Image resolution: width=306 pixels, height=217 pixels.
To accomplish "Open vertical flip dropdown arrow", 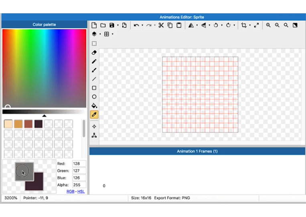I will point(209,25).
